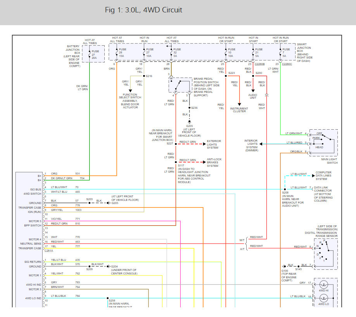Click the arrow pointing to Instrument Cluster
The height and width of the screenshot is (317, 356).
[x=239, y=104]
